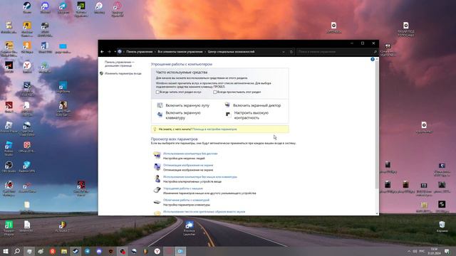Screen dimensions: 456x256
Task: Select the Radmin VPN desktop icon
Action: tap(27, 167)
